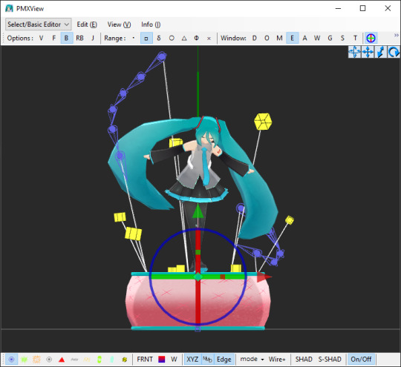This screenshot has height=367, width=401.
Task: Click the large yellow hexagonal bone marker
Action: (x=263, y=122)
